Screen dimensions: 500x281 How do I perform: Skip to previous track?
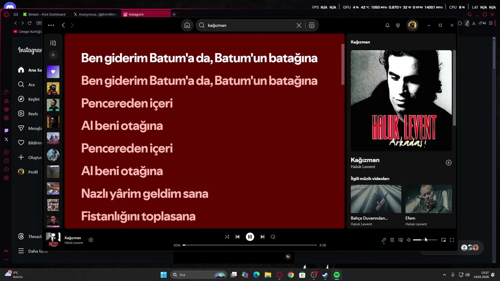coord(237,237)
